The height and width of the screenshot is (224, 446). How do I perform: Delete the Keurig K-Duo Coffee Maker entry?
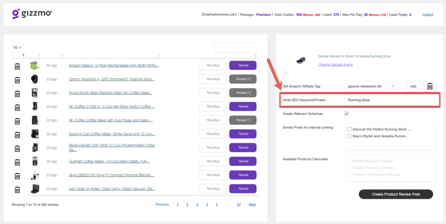pos(17,134)
